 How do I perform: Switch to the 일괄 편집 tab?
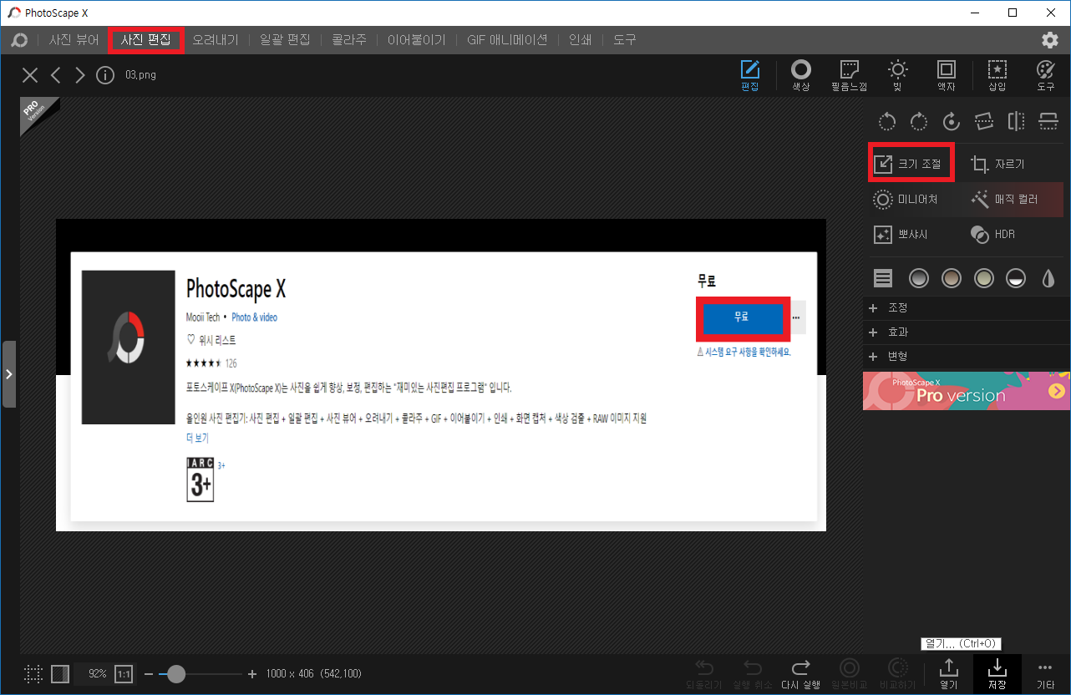pos(285,39)
